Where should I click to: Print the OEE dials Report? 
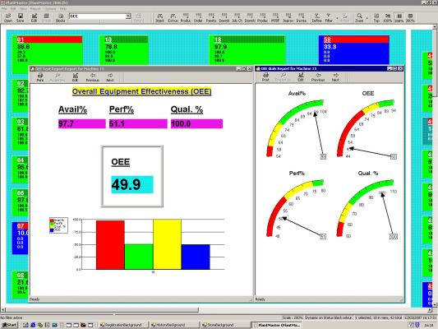265,76
